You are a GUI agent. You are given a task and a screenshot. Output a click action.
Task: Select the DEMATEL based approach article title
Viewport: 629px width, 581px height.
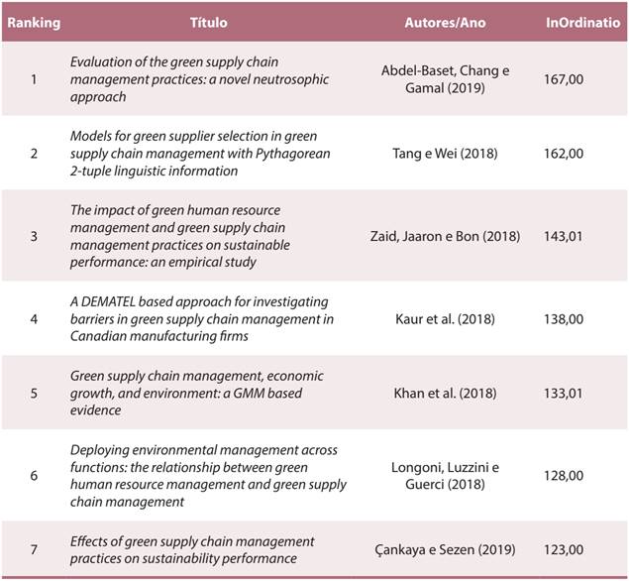coord(202,318)
